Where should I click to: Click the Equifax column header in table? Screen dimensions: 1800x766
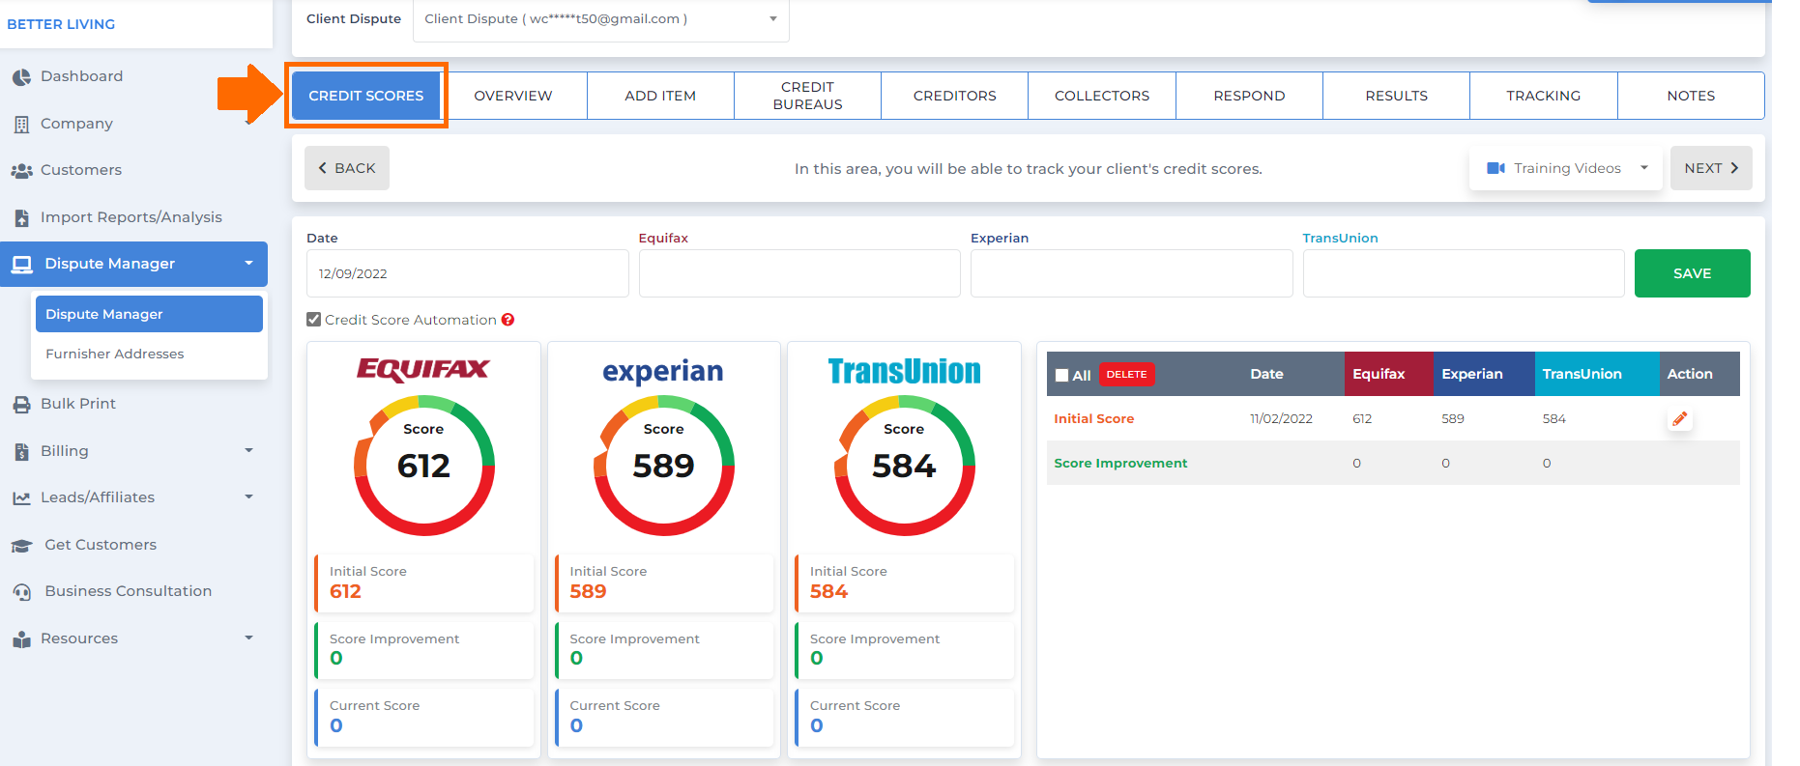coord(1388,374)
